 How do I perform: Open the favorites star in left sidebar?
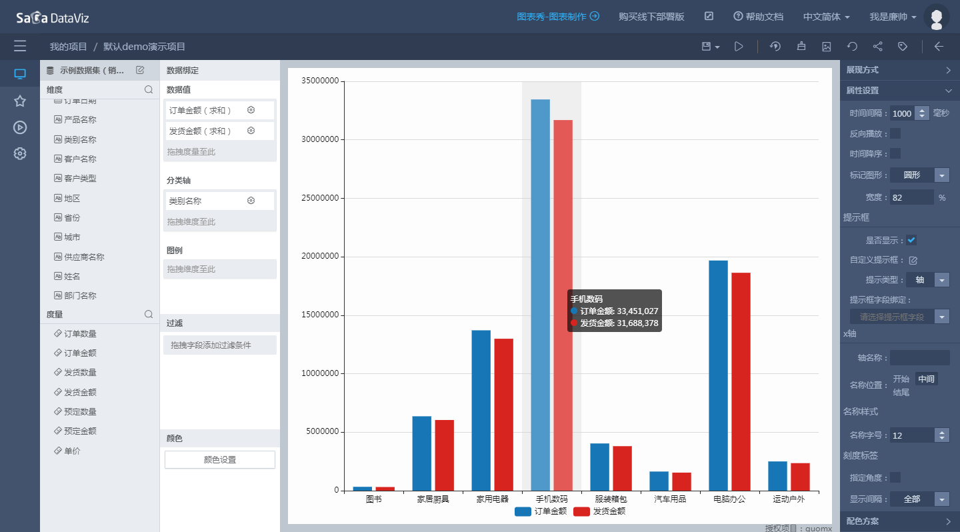(20, 101)
